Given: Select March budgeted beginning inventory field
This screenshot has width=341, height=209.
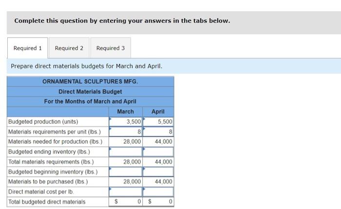Looking at the screenshot, I should [126, 172].
